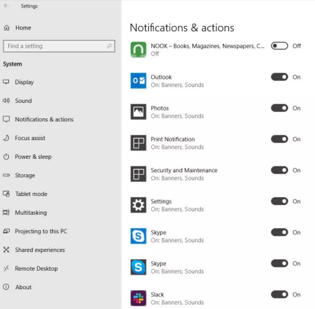Switch off Print Notification toggle

click(279, 140)
